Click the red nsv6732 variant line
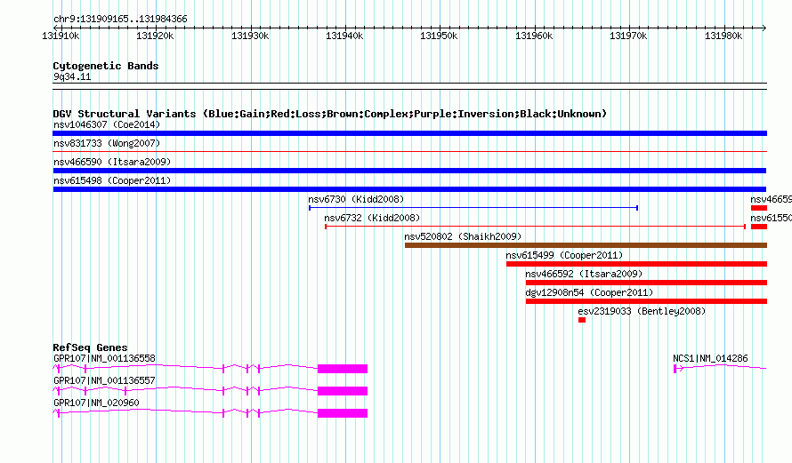This screenshot has height=463, width=792. pos(536,227)
